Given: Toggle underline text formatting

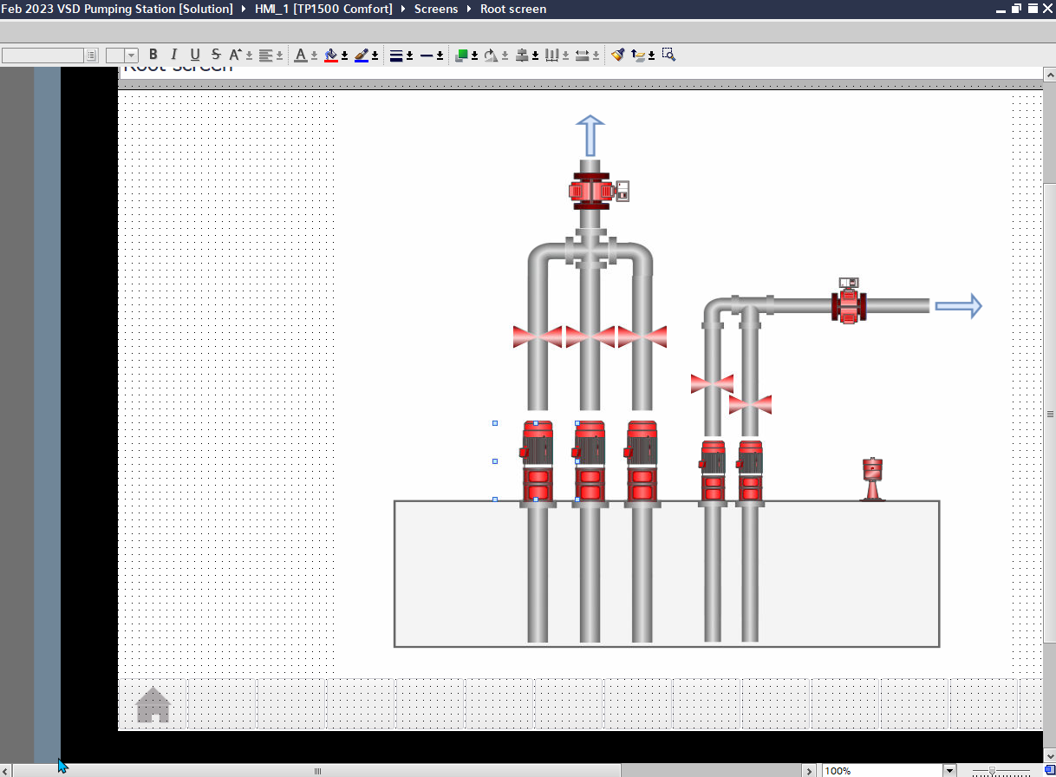Looking at the screenshot, I should click(x=194, y=55).
